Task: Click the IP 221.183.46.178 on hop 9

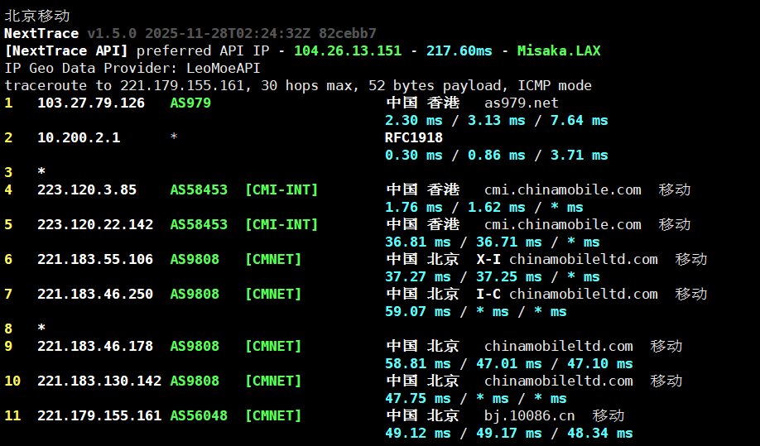Action: (x=95, y=346)
